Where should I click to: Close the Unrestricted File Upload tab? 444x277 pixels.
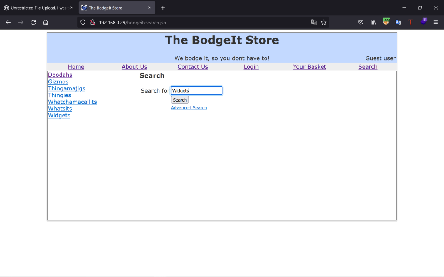(72, 8)
